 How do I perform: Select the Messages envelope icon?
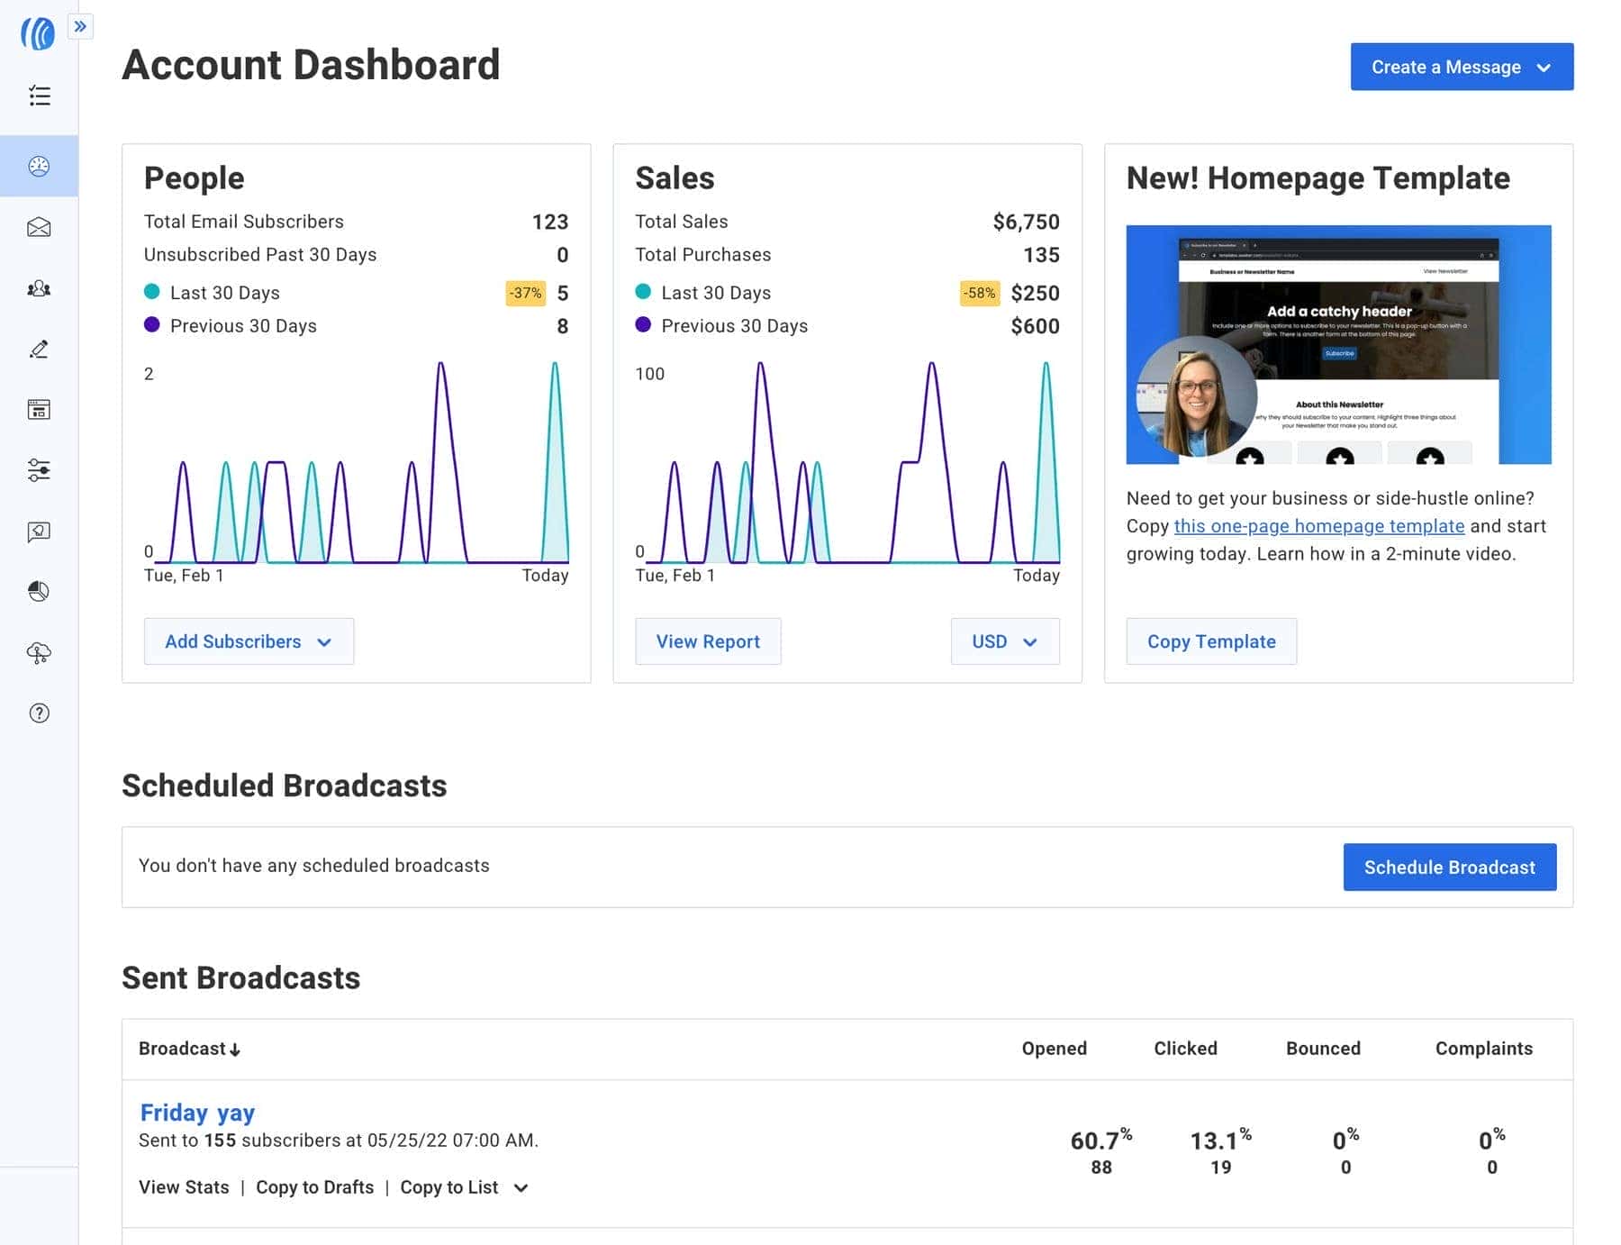point(39,227)
